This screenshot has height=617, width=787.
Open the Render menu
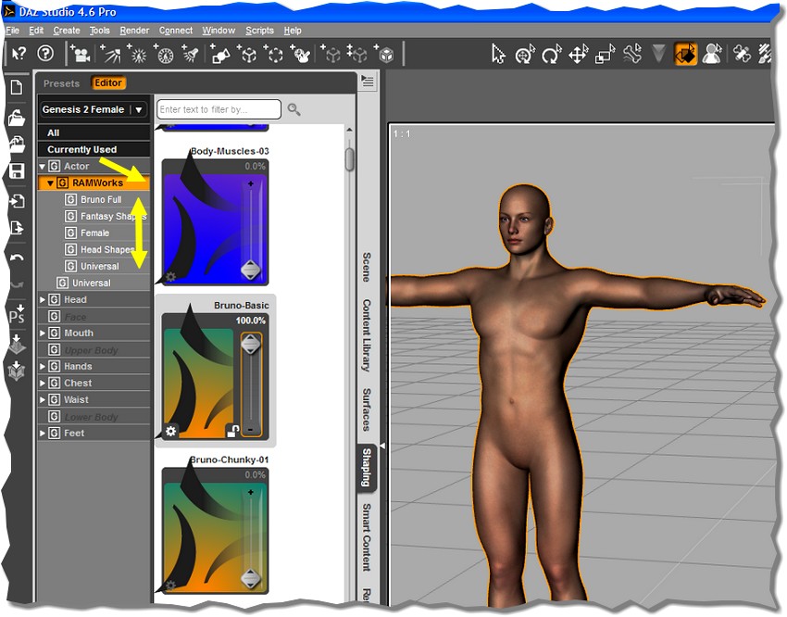[134, 31]
